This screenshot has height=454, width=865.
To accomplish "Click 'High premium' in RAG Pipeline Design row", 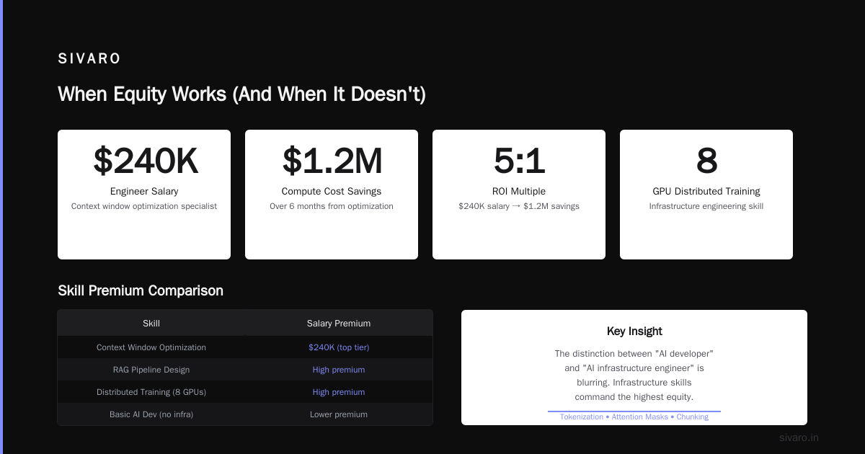I will (x=339, y=370).
